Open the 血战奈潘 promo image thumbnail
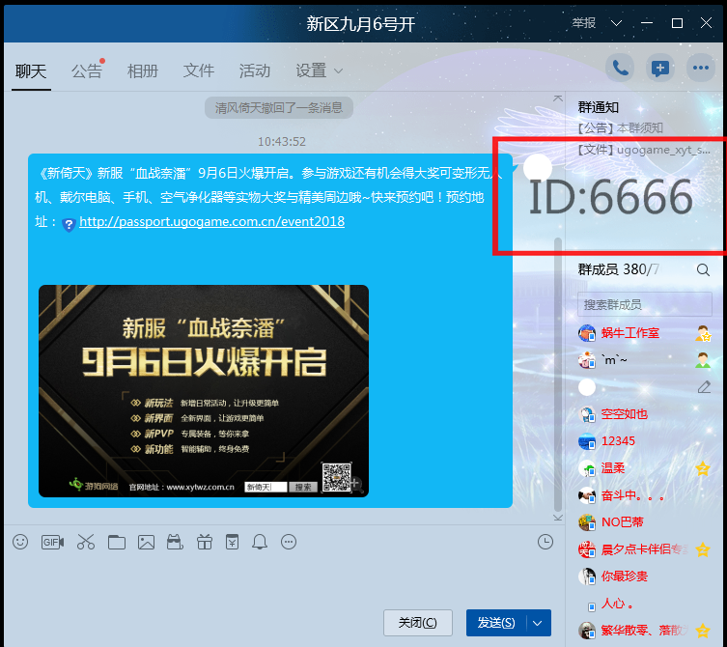This screenshot has height=647, width=727. point(204,391)
